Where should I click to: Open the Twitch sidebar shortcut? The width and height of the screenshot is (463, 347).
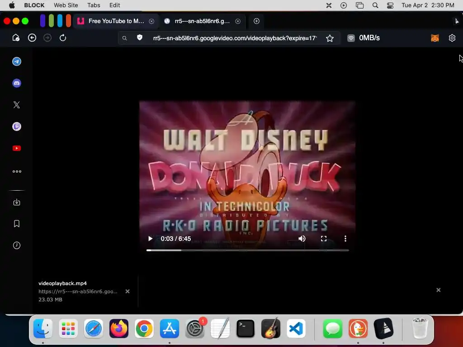[x=17, y=127]
